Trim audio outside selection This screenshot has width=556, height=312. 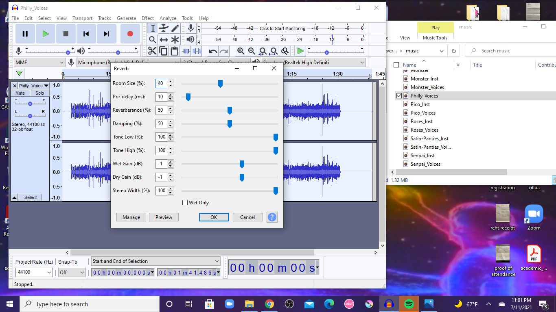[186, 51]
